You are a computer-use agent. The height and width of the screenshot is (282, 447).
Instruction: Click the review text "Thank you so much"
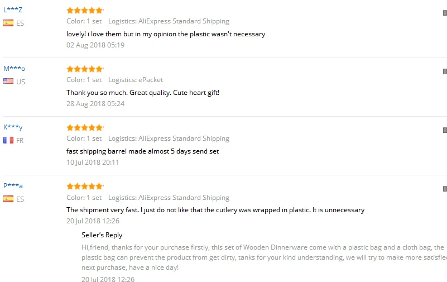[97, 93]
